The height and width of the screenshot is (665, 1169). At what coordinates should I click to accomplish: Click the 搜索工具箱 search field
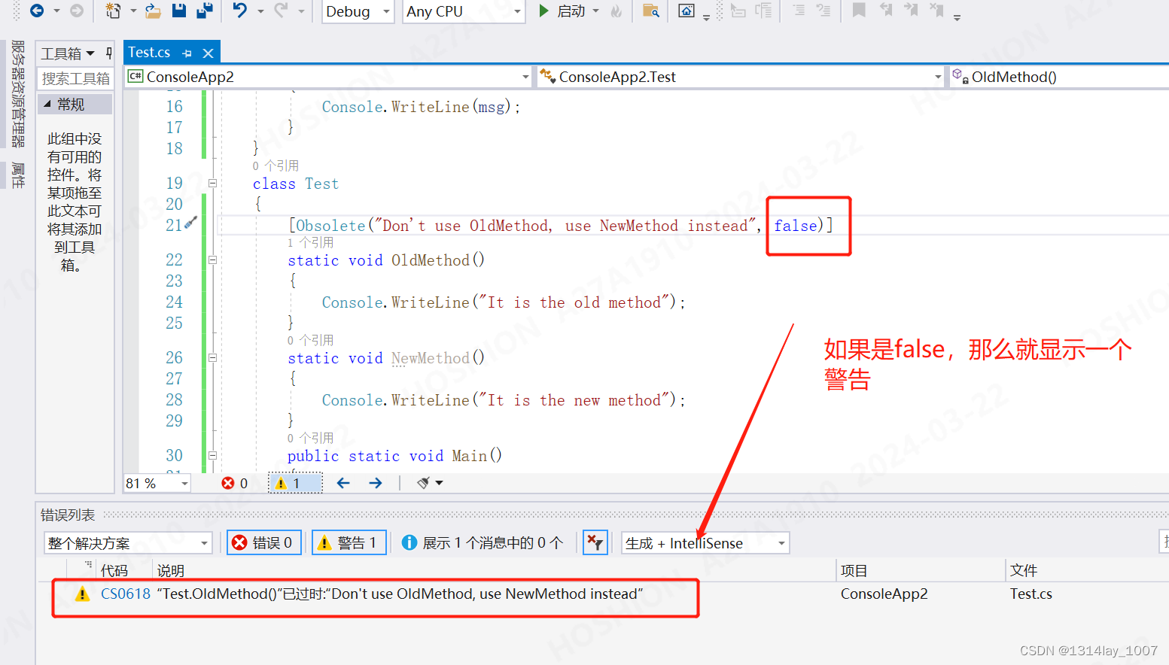click(75, 78)
